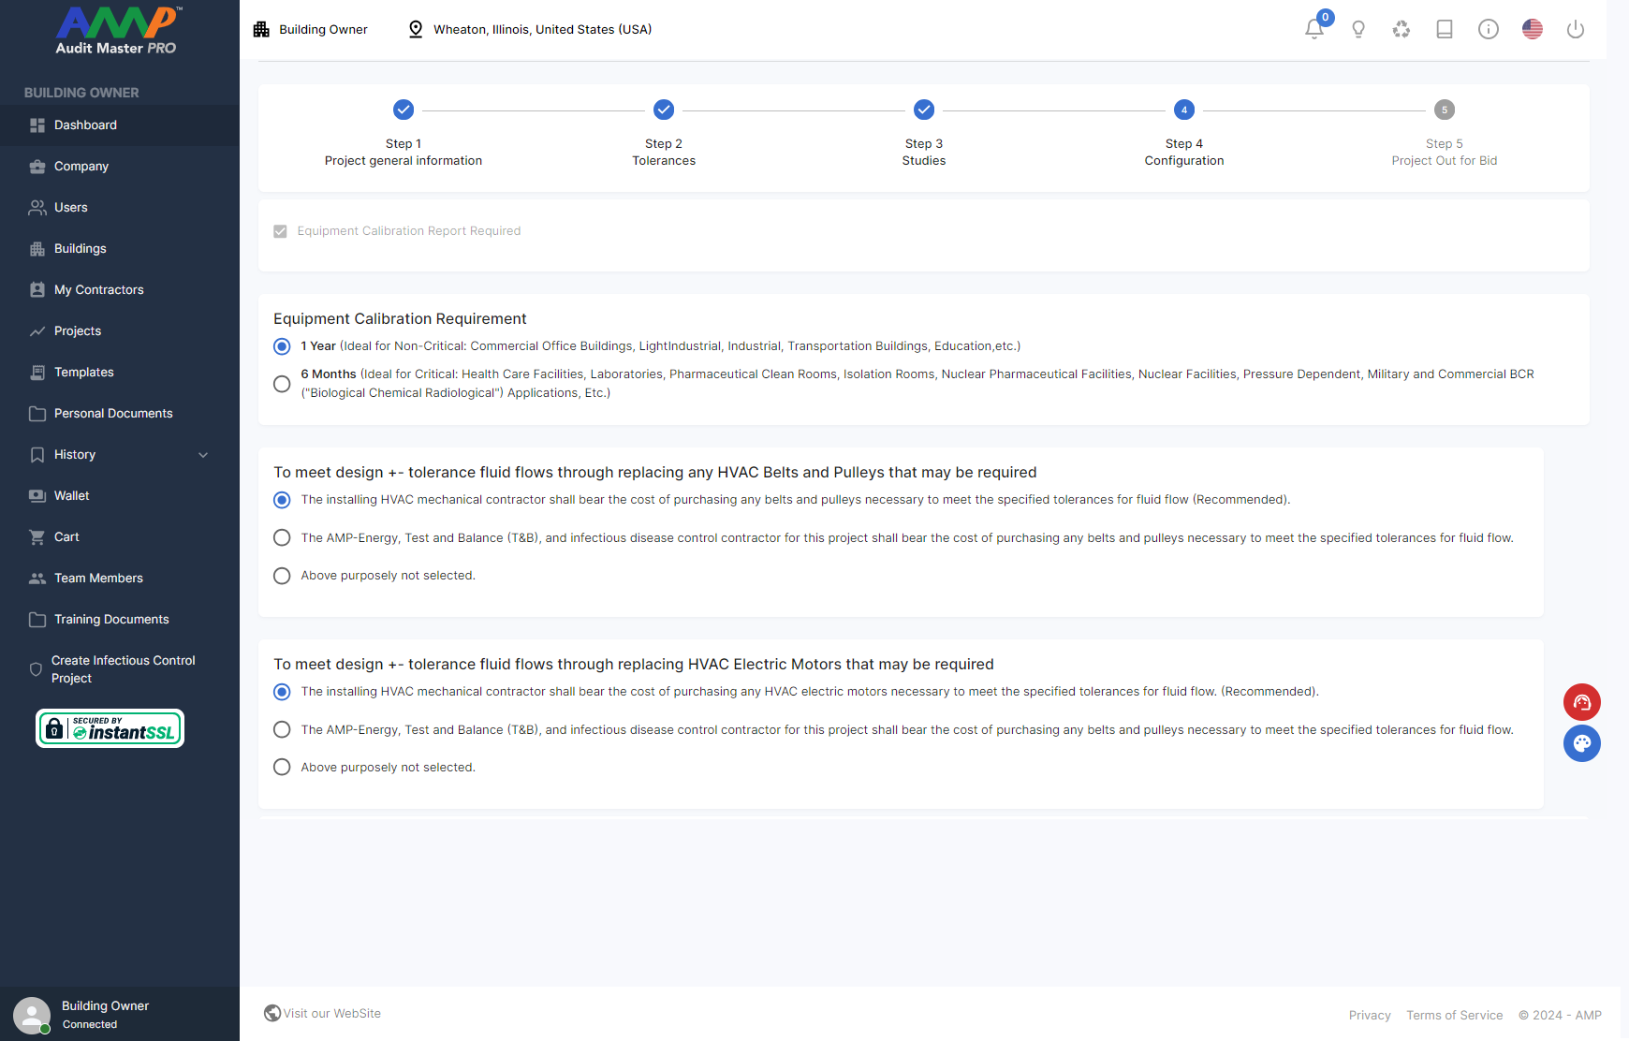Open Projects in the sidebar
The height and width of the screenshot is (1041, 1629).
(78, 331)
